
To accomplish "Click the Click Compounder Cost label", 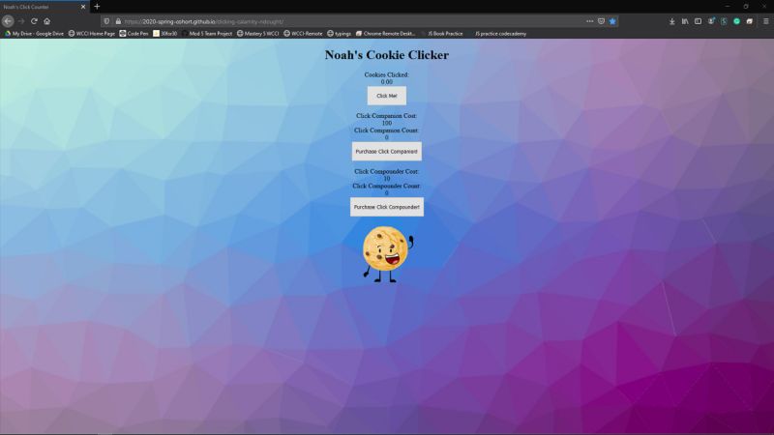I will click(x=386, y=172).
